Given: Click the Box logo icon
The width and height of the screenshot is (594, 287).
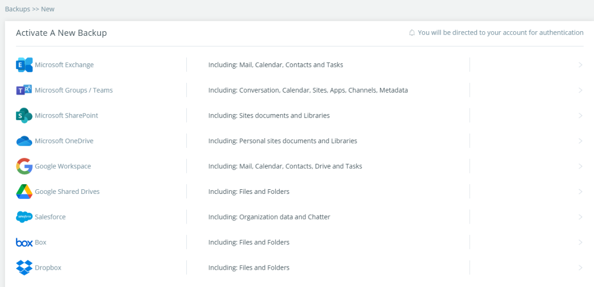Looking at the screenshot, I should click(24, 242).
